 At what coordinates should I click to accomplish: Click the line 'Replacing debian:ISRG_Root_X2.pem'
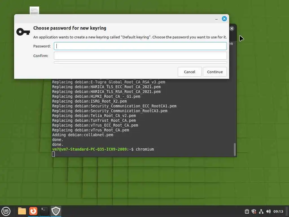(89, 101)
